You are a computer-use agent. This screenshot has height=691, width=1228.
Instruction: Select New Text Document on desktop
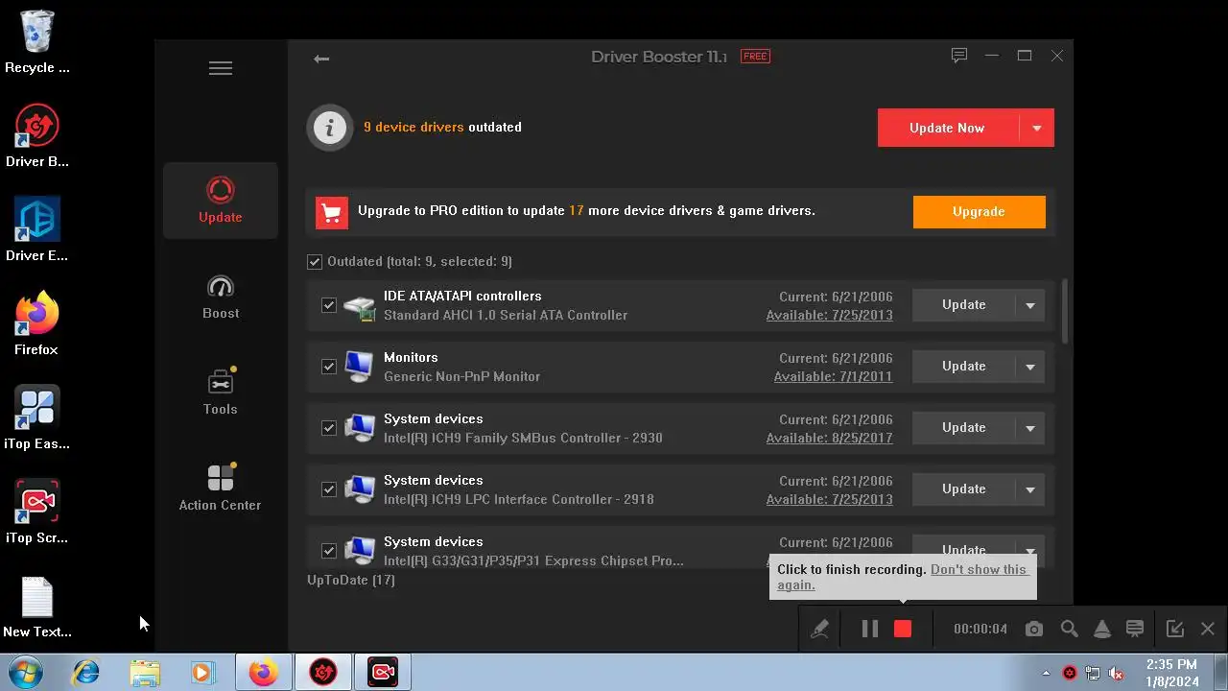click(37, 607)
